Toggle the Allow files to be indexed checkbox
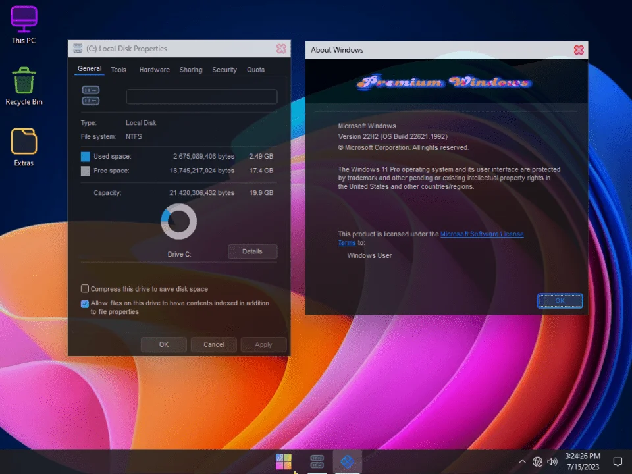632x474 pixels. point(85,303)
